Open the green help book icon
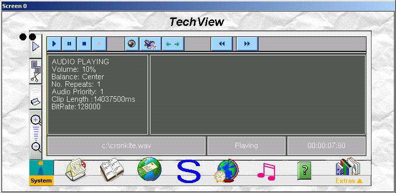The width and height of the screenshot is (396, 193). pos(304,171)
